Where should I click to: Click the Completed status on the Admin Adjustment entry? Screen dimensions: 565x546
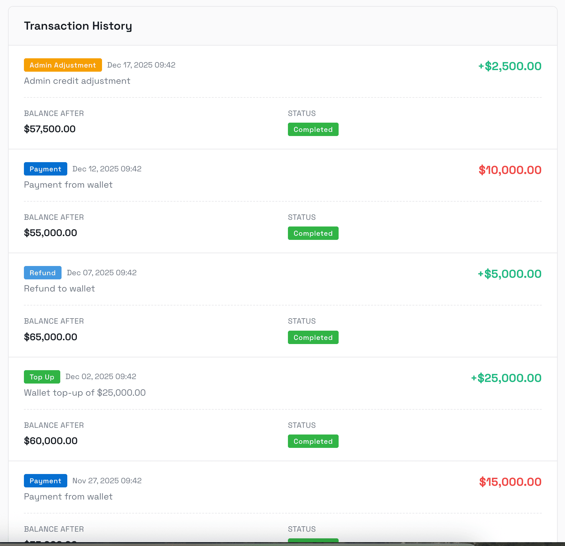[313, 129]
